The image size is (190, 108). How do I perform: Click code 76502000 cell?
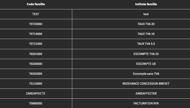(x=36, y=74)
